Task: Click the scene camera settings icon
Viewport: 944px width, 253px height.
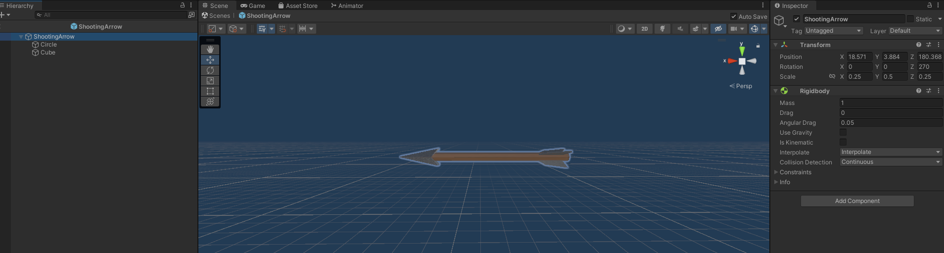Action: pos(734,29)
